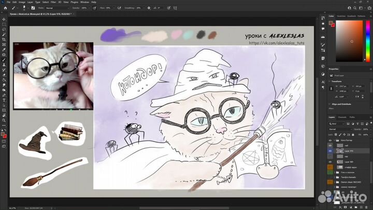373x210 pixels.
Task: Switch to the Paths tab
Action: coord(352,117)
